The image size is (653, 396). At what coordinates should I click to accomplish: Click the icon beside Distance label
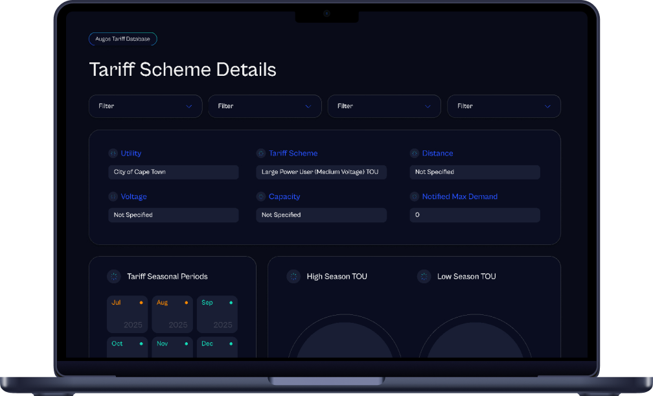[x=415, y=154]
